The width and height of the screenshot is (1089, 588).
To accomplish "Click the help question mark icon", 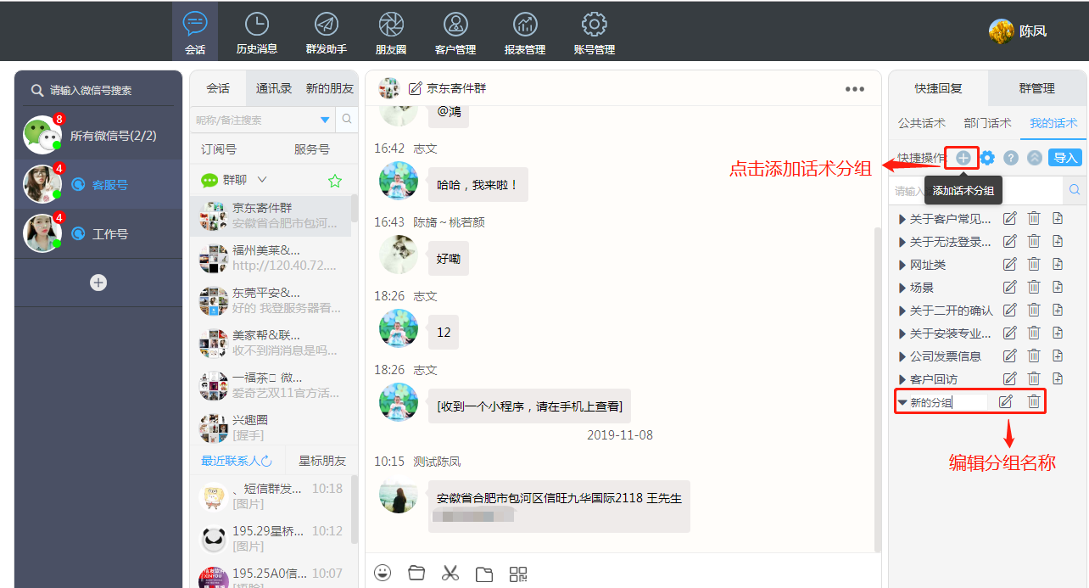I will pos(1011,158).
